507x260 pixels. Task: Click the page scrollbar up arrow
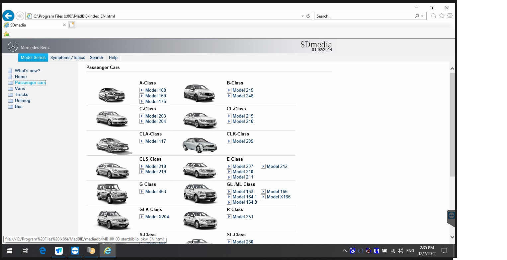[x=452, y=69]
